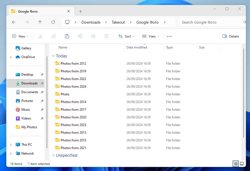Click the Share icon in the toolbar

pyautogui.click(x=93, y=36)
